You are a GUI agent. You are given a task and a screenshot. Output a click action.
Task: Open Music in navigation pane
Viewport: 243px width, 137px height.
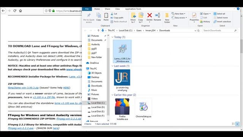click(92, 90)
